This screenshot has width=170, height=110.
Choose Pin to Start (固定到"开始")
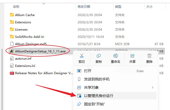[116, 104]
